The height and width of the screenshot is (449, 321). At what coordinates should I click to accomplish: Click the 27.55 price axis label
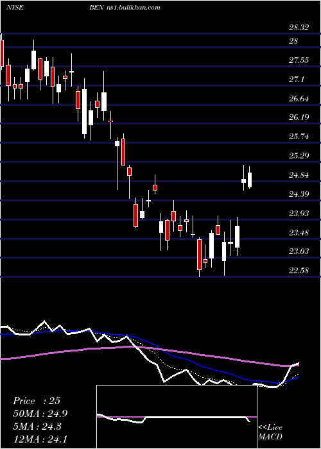(x=299, y=60)
